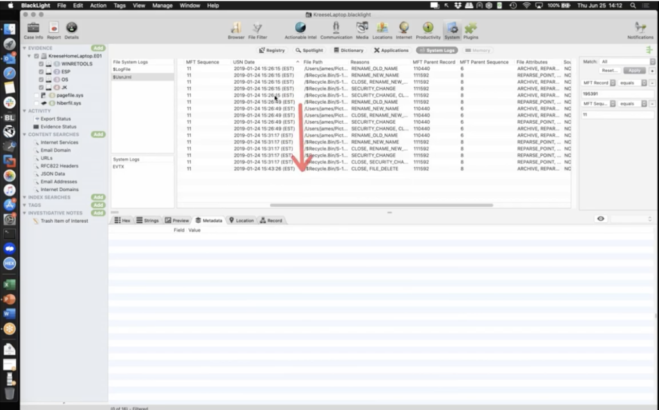Open the MFT Sequ... field dropdown
This screenshot has height=410, width=659.
(599, 104)
